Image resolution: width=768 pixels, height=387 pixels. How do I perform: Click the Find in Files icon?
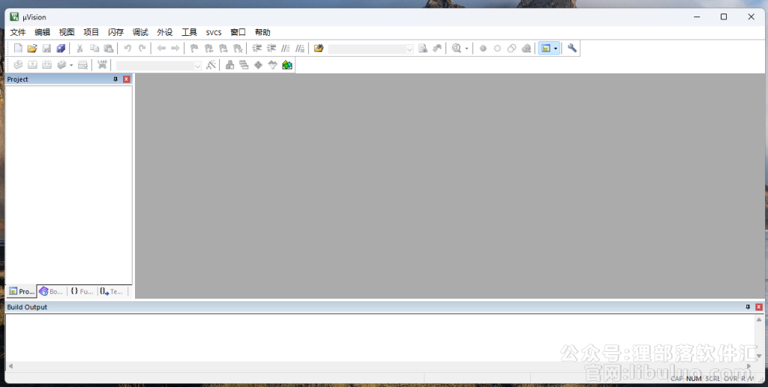pyautogui.click(x=423, y=49)
